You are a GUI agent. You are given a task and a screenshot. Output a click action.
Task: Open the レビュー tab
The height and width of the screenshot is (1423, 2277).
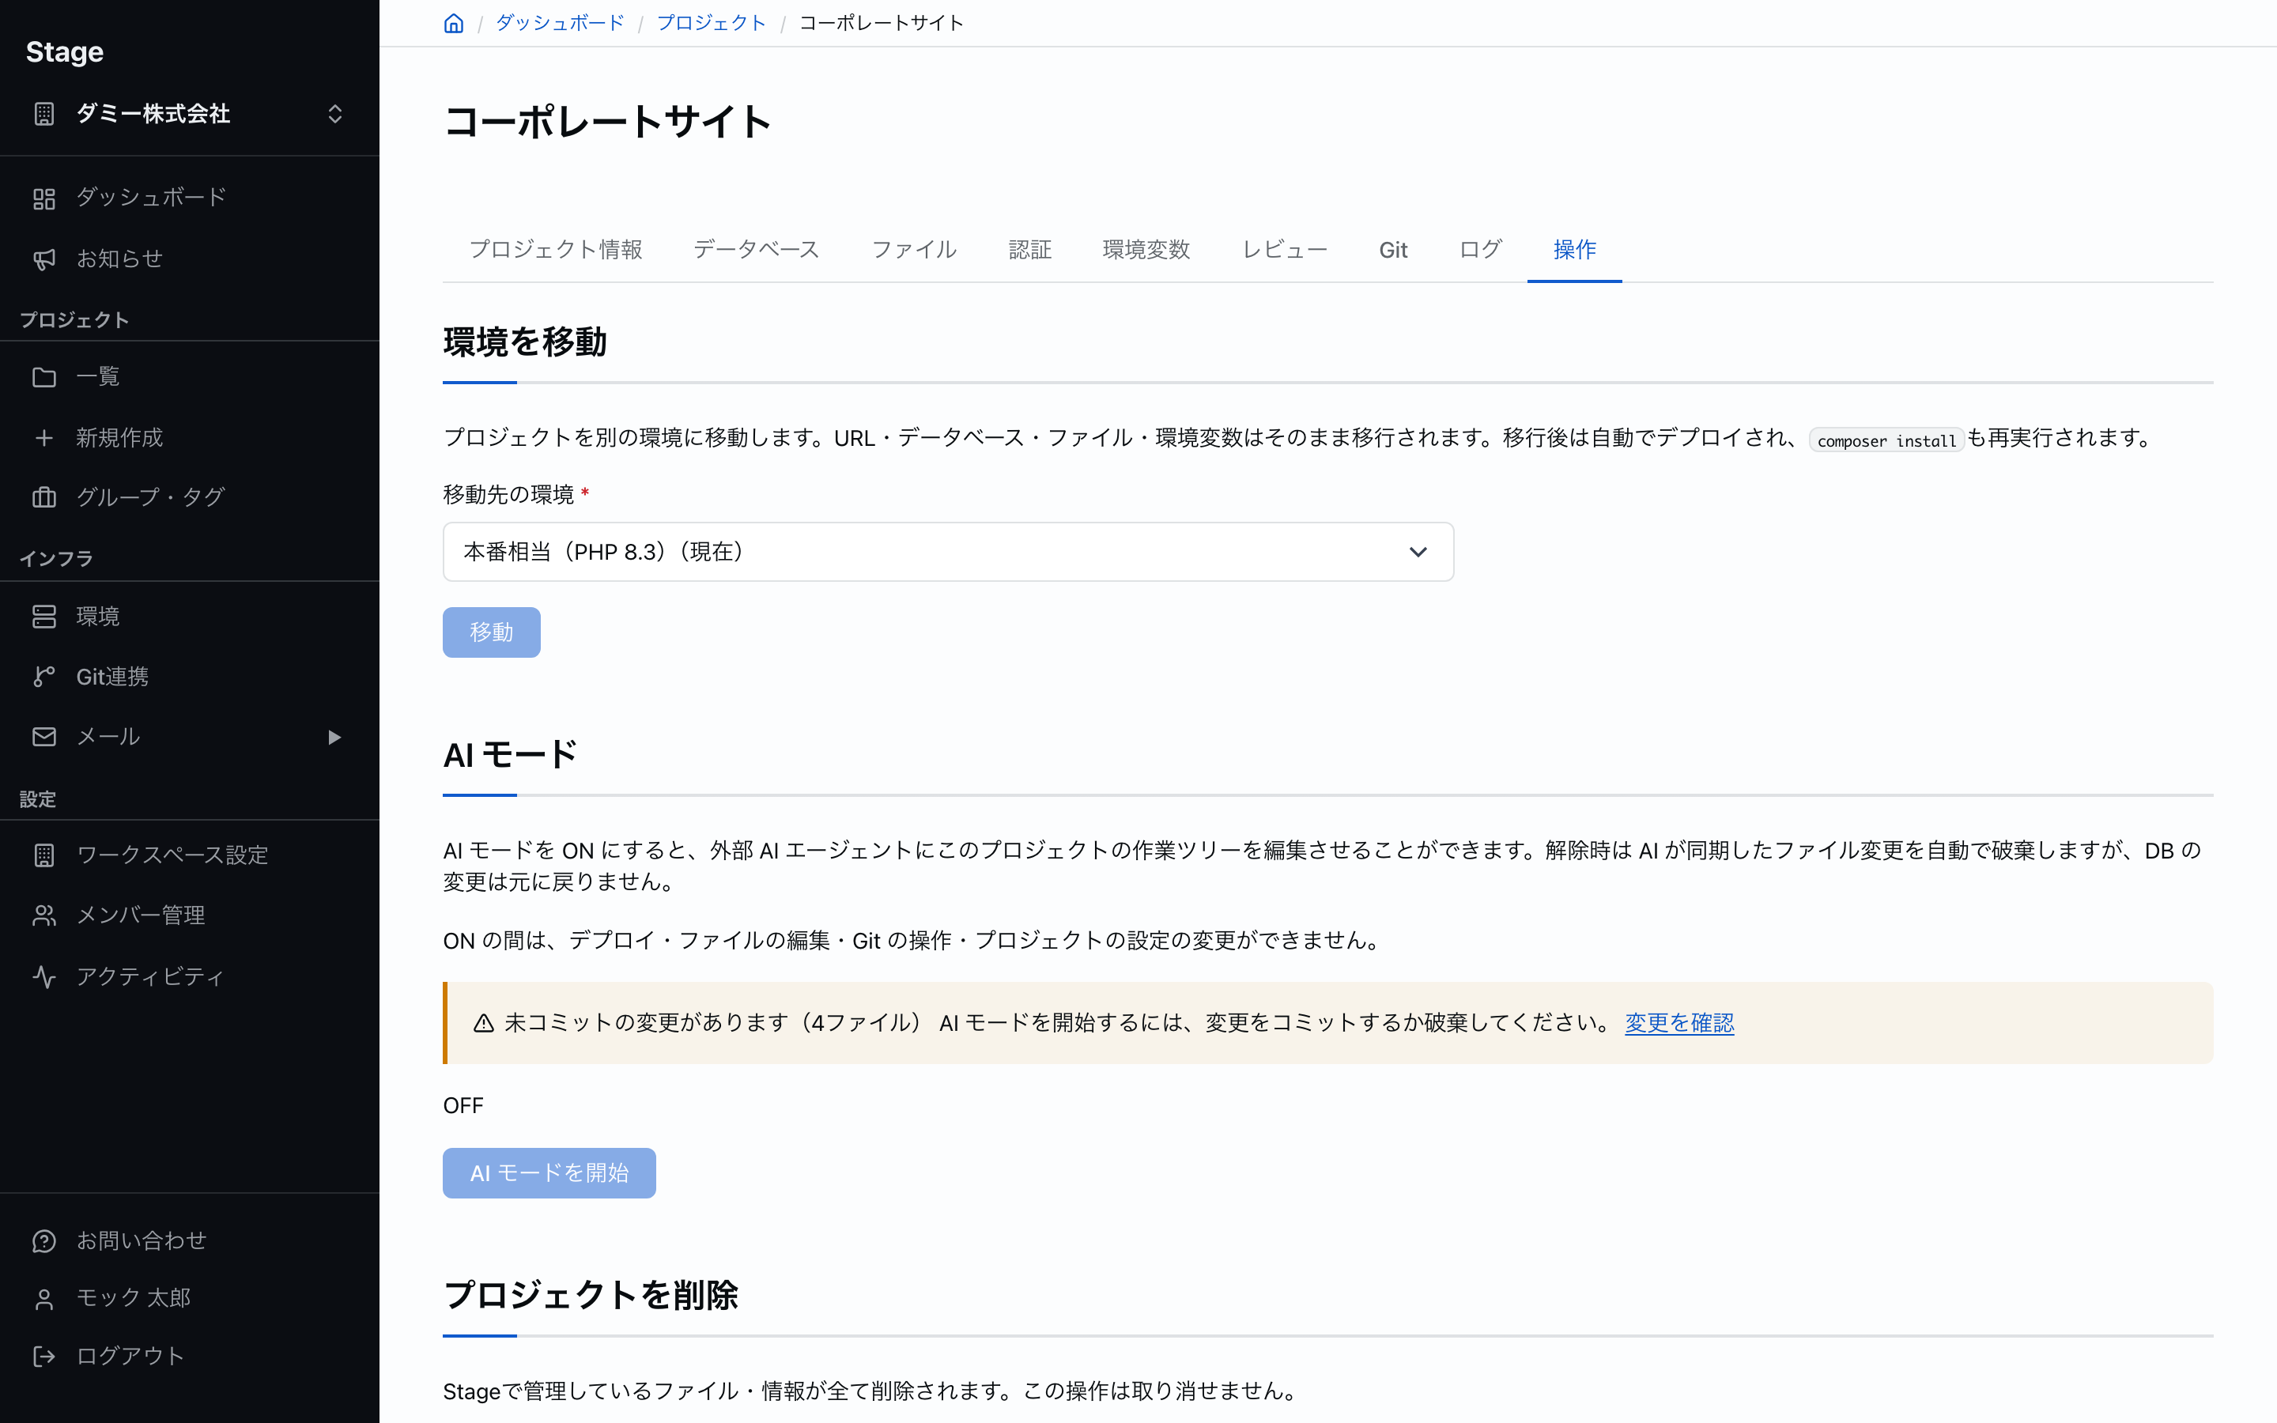(1286, 249)
